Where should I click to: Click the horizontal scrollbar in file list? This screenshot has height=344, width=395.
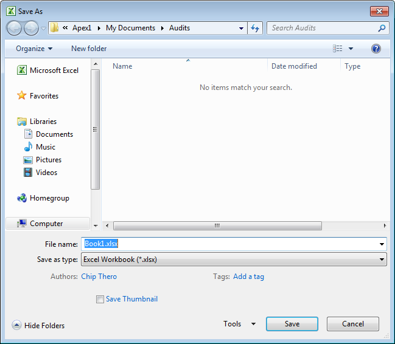pos(217,225)
